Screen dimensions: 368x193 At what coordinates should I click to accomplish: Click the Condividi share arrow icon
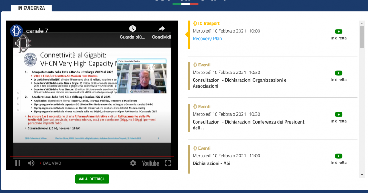(162, 28)
